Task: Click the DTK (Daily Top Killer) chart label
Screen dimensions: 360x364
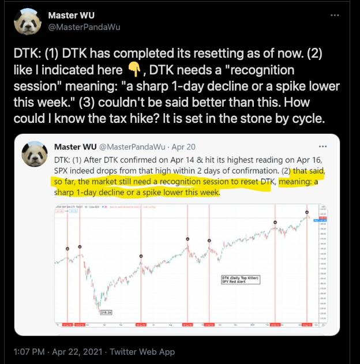Action: [241, 280]
